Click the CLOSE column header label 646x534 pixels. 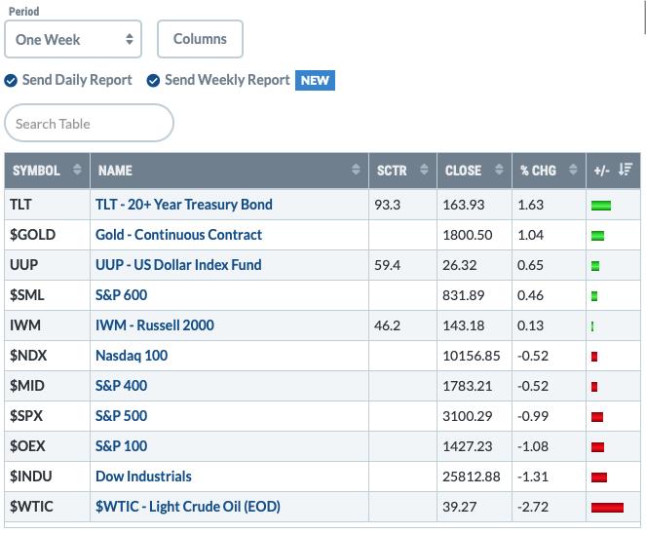tap(463, 171)
